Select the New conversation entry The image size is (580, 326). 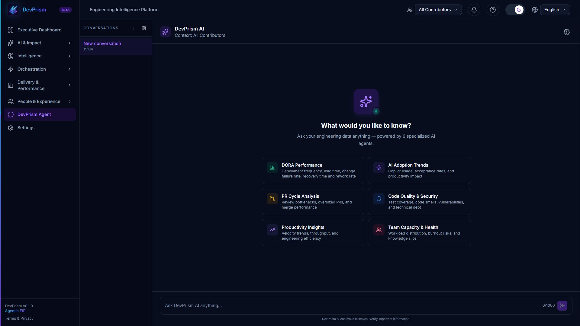pyautogui.click(x=116, y=46)
